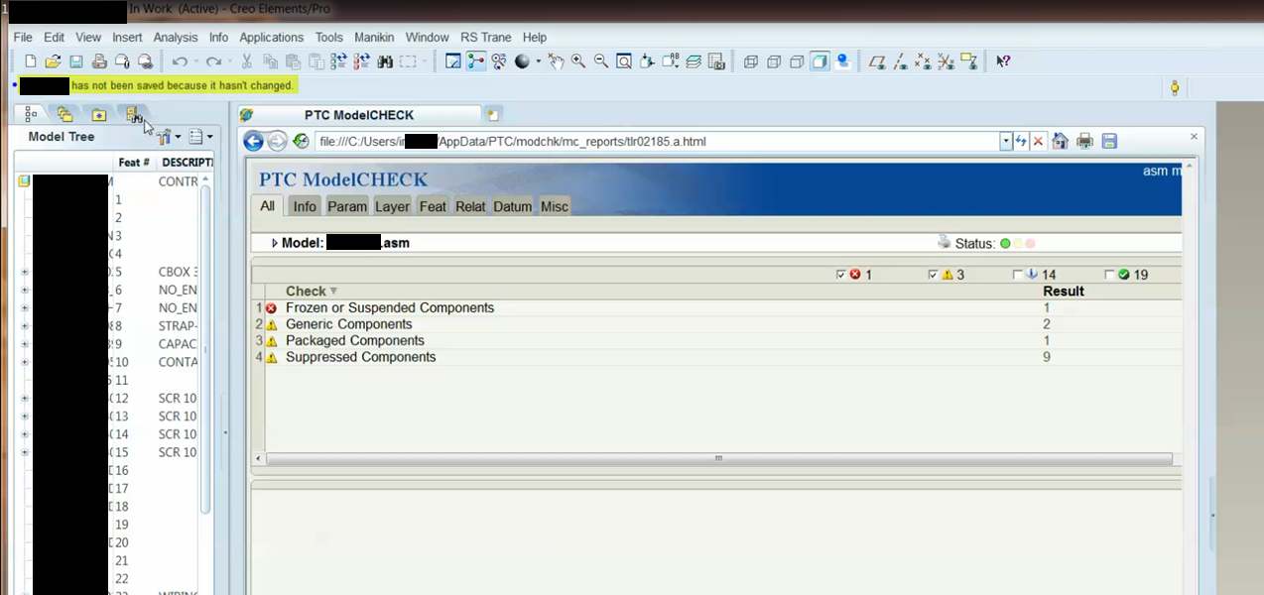This screenshot has height=595, width=1264.
Task: Open the Layers icon in toolbar
Action: (694, 61)
